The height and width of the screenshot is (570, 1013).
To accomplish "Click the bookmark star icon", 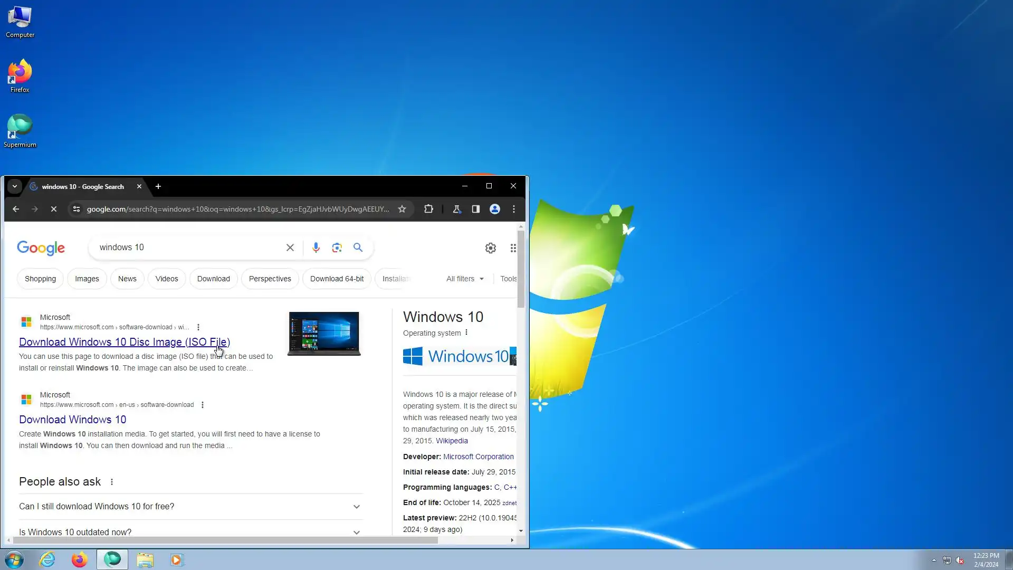I will [x=402, y=209].
